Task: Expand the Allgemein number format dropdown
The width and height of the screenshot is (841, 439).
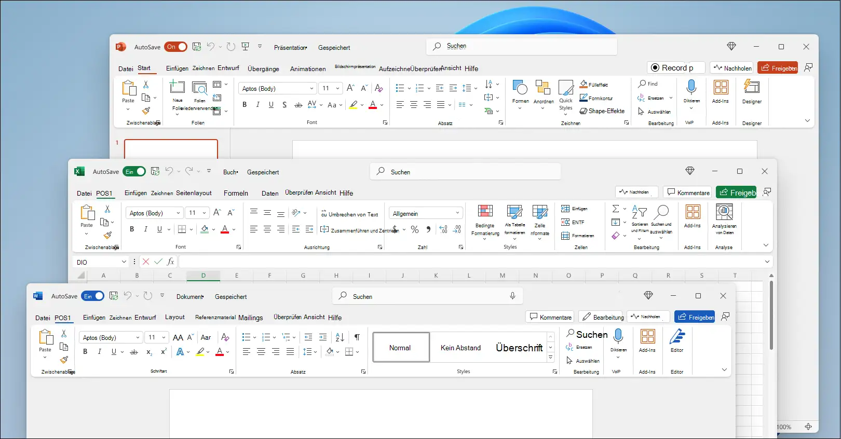Action: point(457,213)
